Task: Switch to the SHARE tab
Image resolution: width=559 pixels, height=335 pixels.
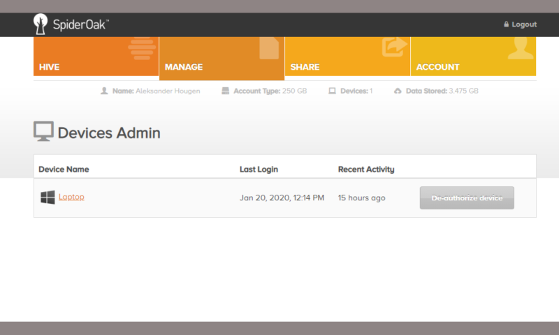Action: point(305,67)
